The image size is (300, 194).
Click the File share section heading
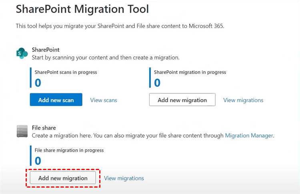click(x=44, y=128)
